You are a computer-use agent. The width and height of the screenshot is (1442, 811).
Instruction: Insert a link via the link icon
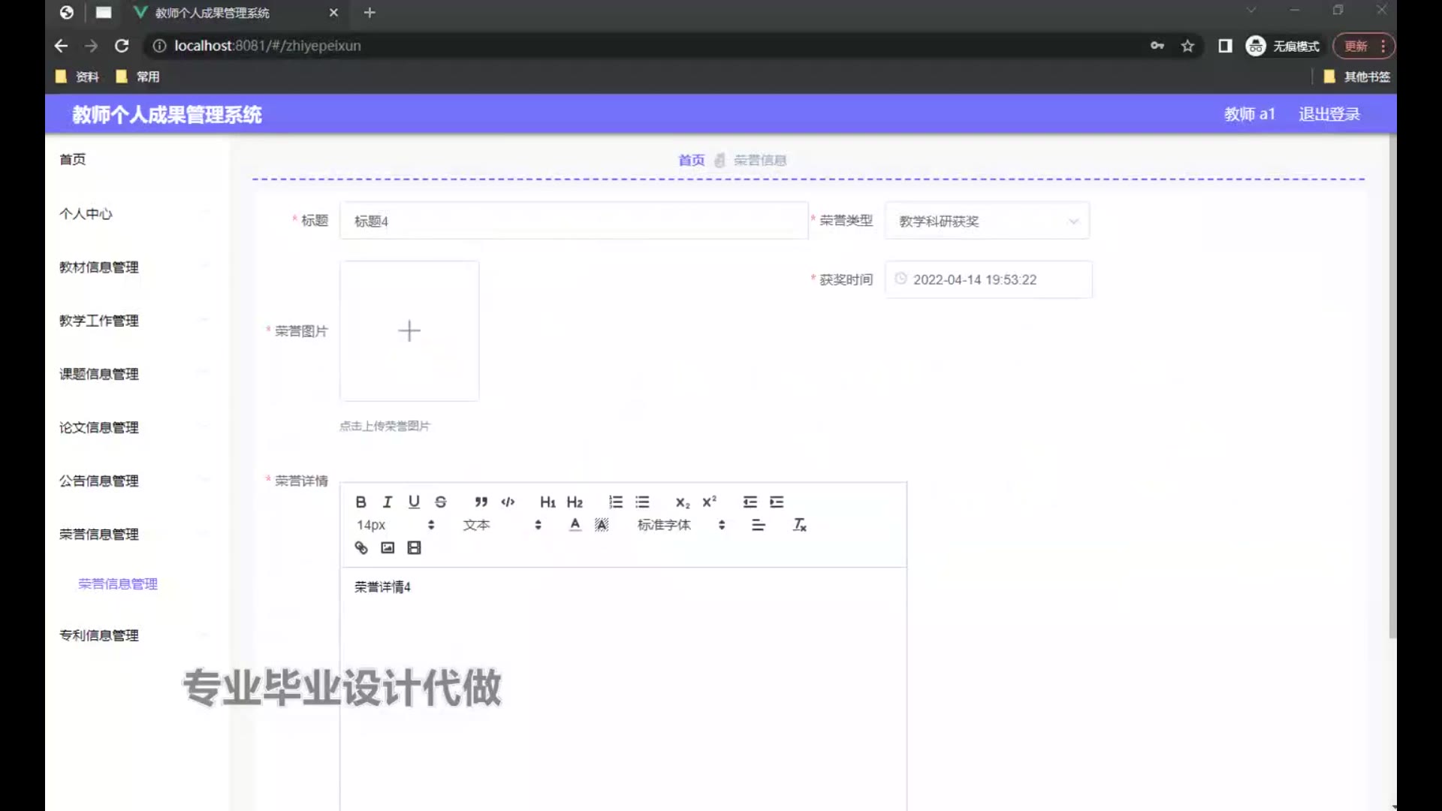(361, 547)
